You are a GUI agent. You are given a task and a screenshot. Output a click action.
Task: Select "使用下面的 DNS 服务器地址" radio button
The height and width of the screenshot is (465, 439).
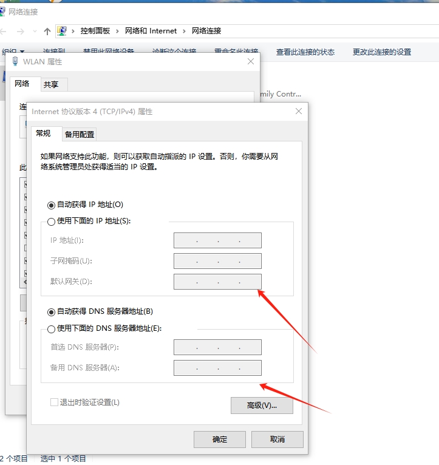[x=51, y=329]
